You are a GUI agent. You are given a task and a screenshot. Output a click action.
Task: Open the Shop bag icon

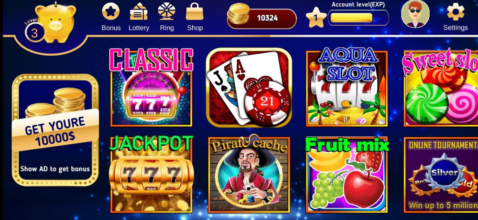(195, 11)
